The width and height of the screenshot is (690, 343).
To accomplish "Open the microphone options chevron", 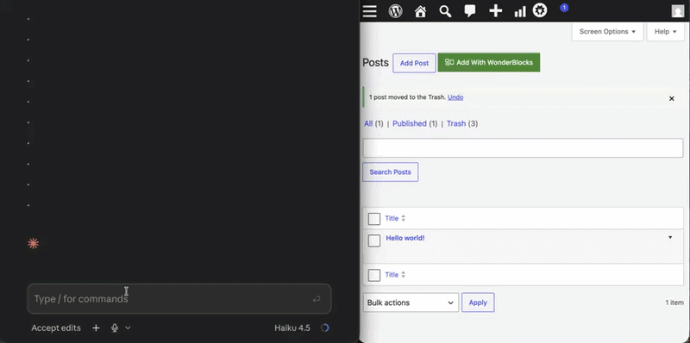I will 128,327.
